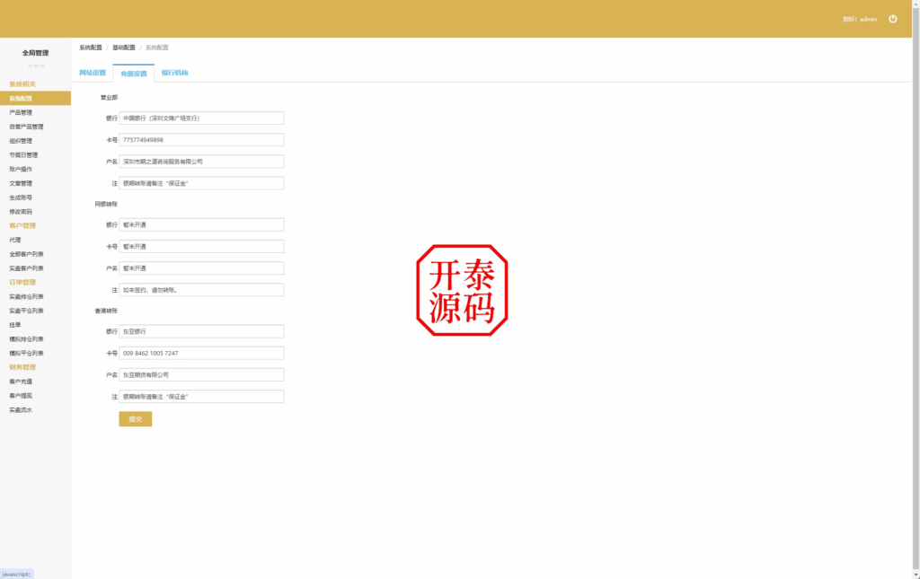This screenshot has height=579, width=920.
Task: Collapse sidebar via three-dot handle
Action: pyautogui.click(x=35, y=66)
